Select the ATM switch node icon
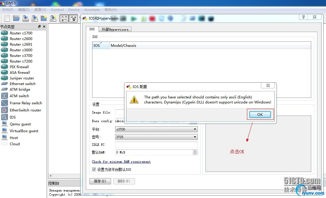The height and width of the screenshot is (198, 326). click(4, 96)
